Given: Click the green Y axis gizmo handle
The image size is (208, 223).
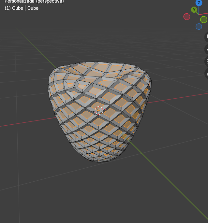Looking at the screenshot, I should [194, 10].
